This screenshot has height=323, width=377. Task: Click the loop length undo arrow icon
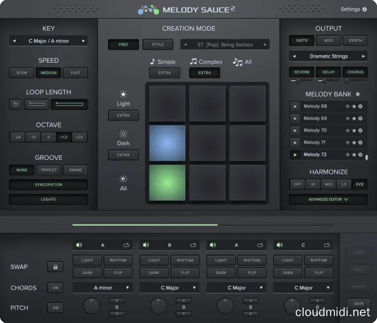(15, 105)
